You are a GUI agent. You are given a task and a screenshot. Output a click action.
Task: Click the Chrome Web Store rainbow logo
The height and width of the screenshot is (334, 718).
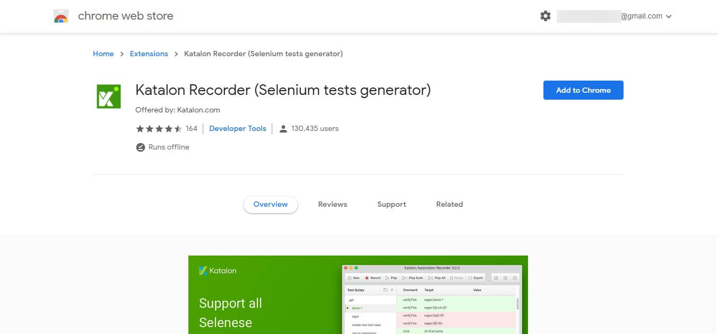[61, 16]
